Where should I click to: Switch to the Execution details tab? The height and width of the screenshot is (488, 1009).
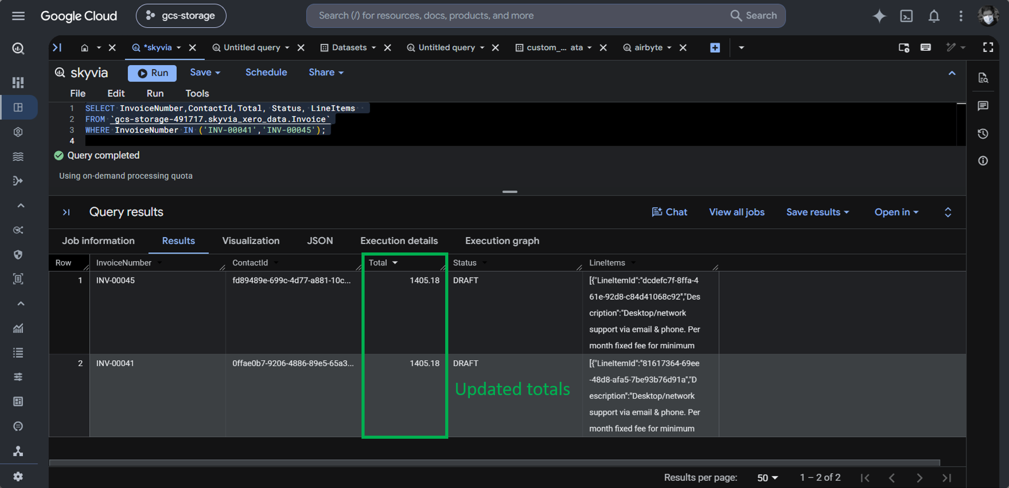click(399, 241)
